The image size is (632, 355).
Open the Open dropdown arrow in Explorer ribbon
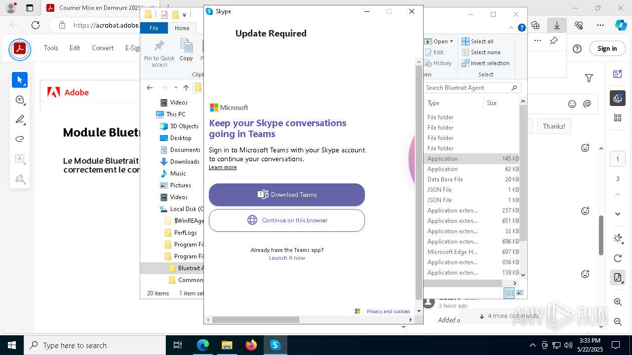click(x=451, y=41)
